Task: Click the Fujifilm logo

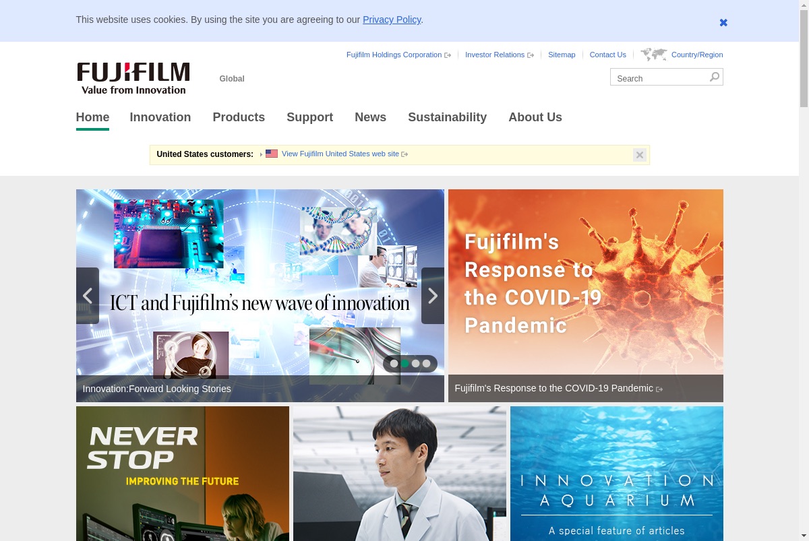Action: [x=133, y=78]
